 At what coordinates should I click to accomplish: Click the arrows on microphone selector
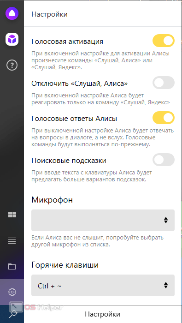[166, 220]
